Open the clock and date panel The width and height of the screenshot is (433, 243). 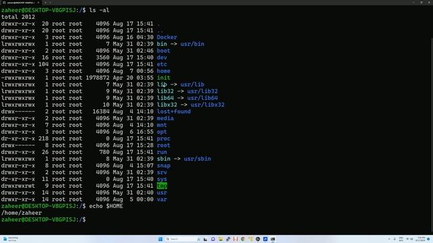click(x=421, y=239)
